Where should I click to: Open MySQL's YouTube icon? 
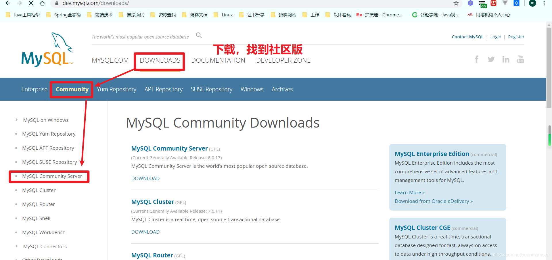point(520,59)
